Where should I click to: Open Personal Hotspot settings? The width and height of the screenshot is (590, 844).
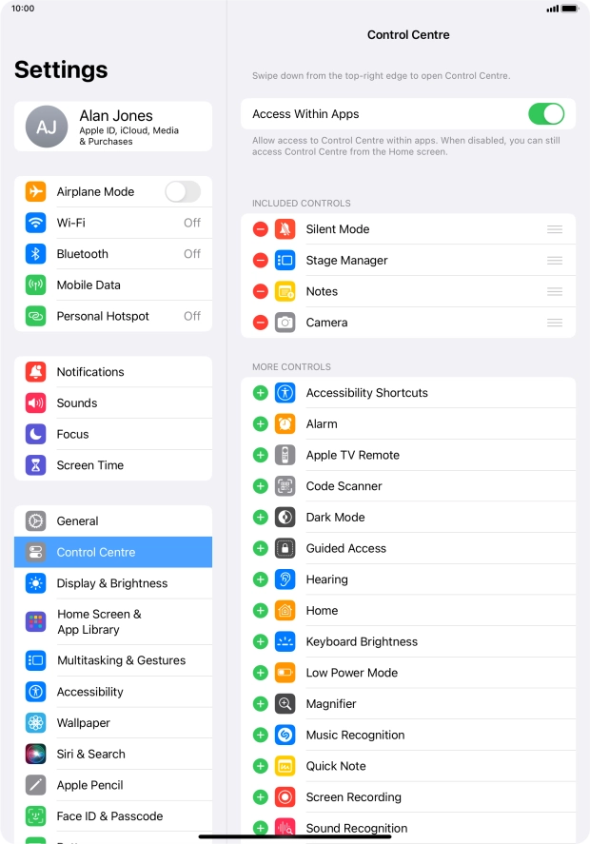[113, 316]
